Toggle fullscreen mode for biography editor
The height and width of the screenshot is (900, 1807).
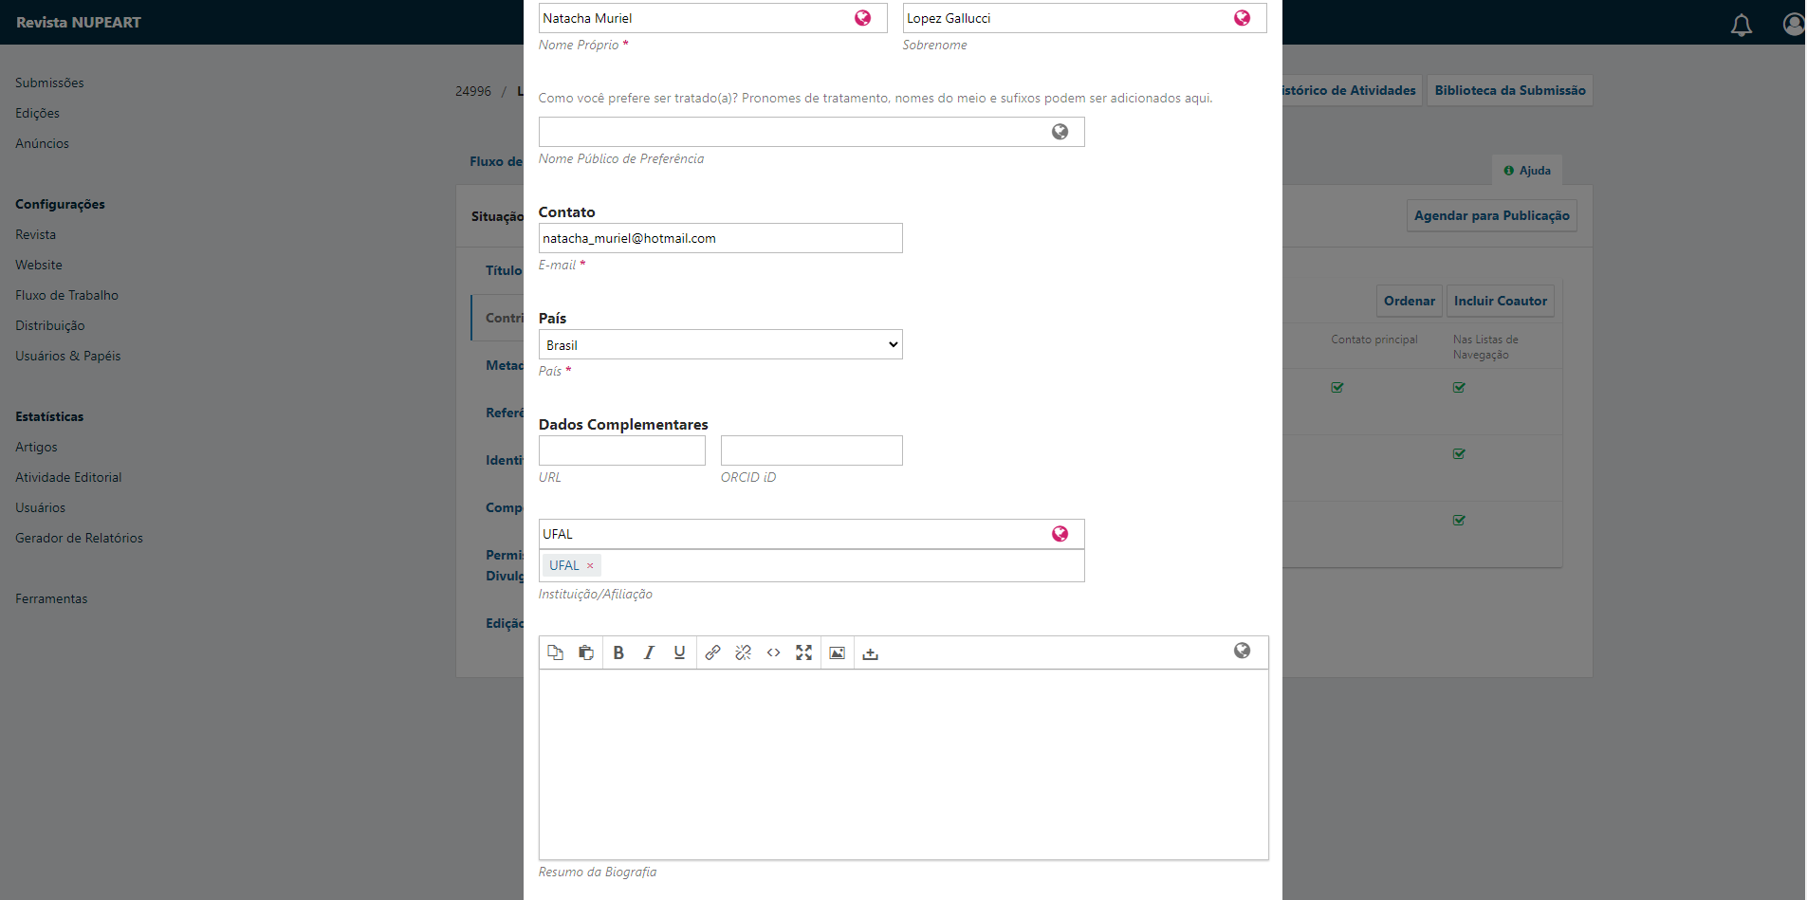(x=803, y=652)
